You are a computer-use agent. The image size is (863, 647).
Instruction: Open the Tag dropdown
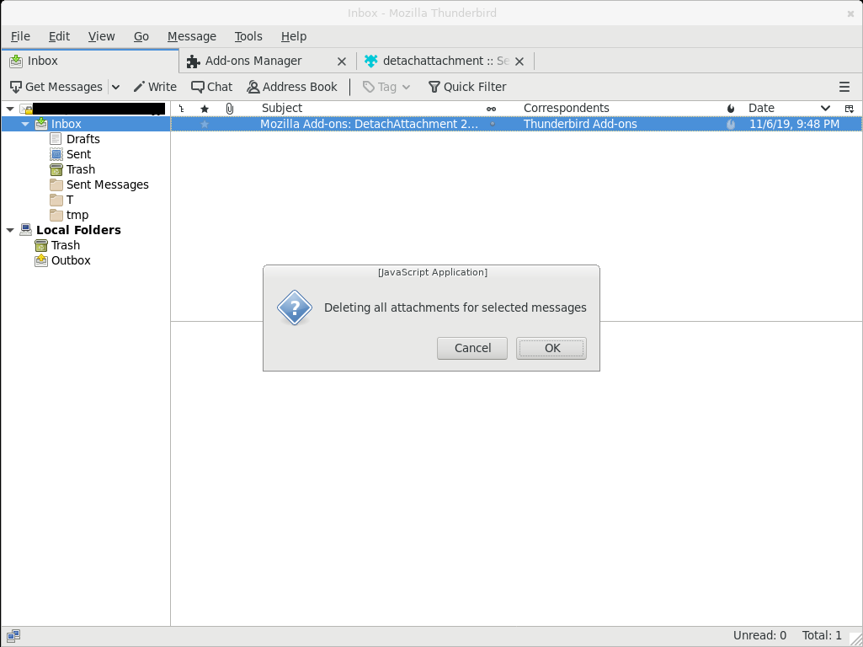click(x=386, y=87)
